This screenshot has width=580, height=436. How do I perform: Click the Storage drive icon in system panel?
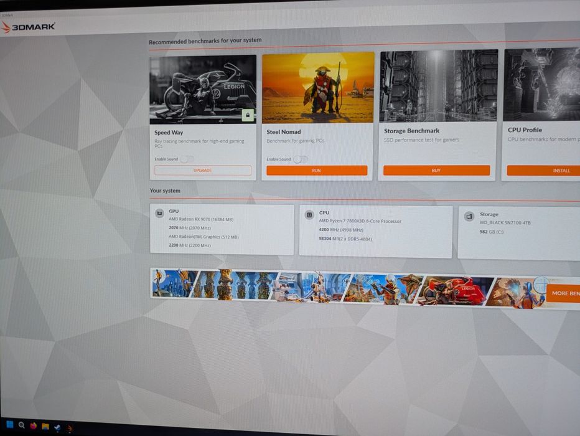[469, 217]
